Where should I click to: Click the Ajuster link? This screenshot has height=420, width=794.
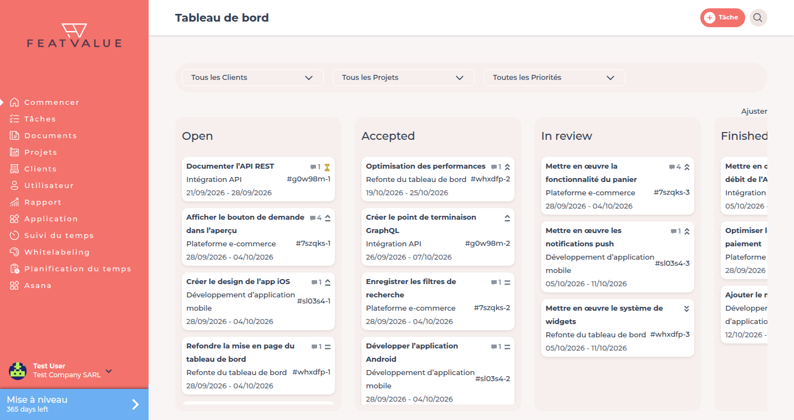pos(754,112)
